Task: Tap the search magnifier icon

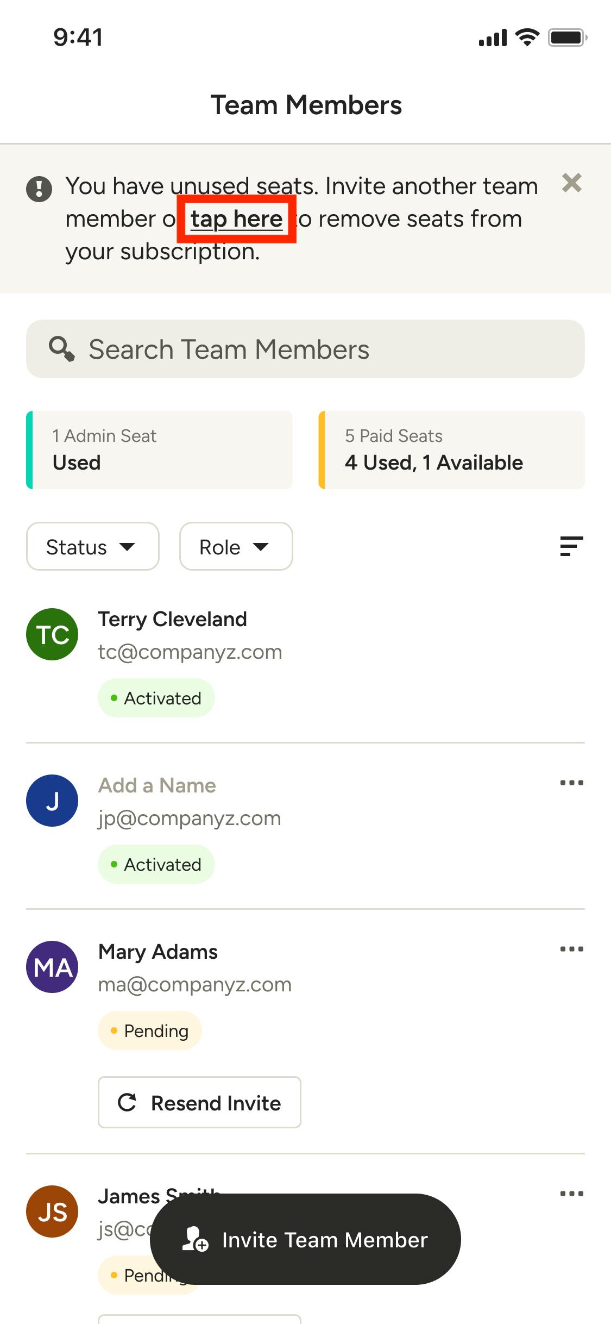Action: click(61, 349)
